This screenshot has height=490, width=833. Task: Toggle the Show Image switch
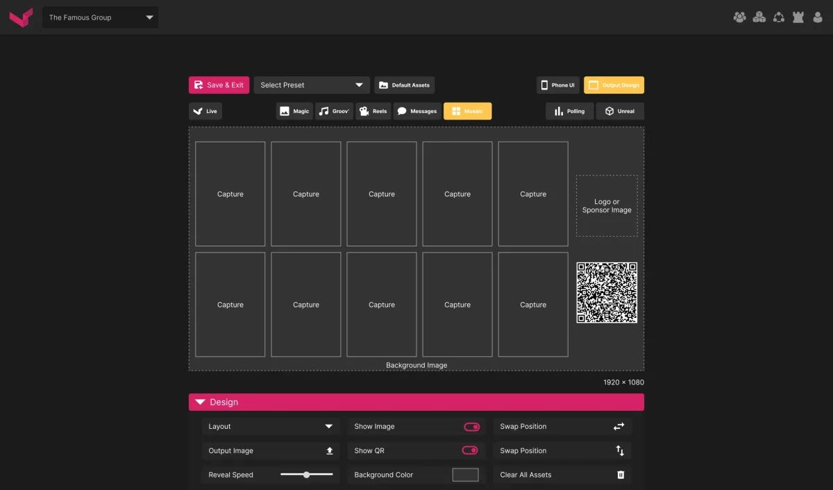[471, 426]
